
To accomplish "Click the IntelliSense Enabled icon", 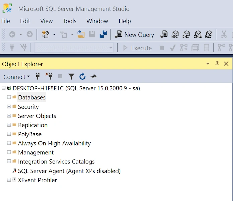I will click(x=206, y=48).
